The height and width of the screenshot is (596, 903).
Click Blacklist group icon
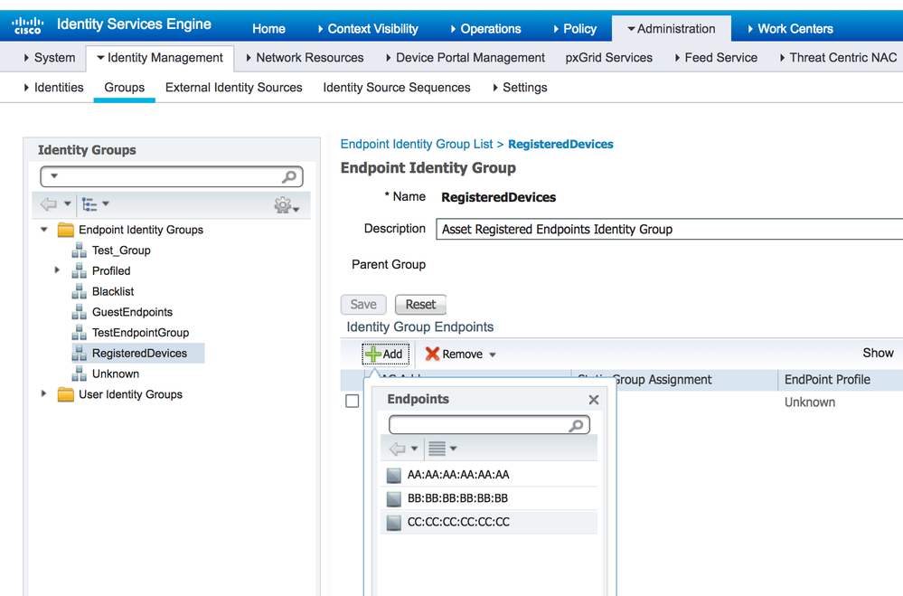(x=80, y=291)
